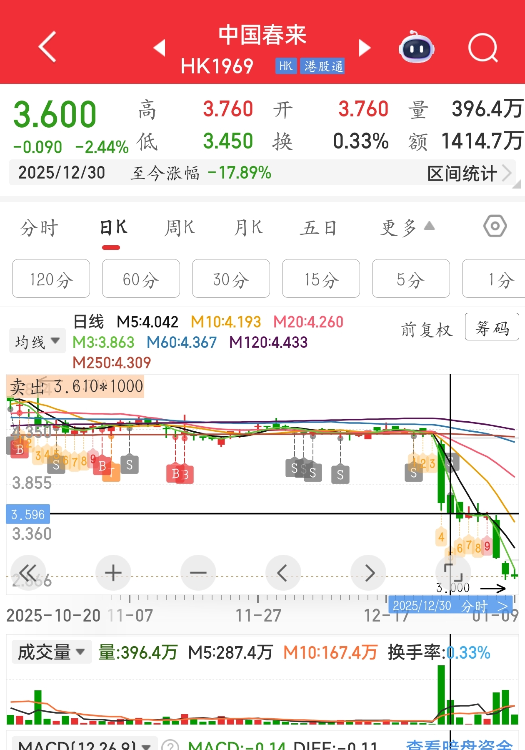Open the search magnifier
The image size is (525, 750).
click(483, 48)
